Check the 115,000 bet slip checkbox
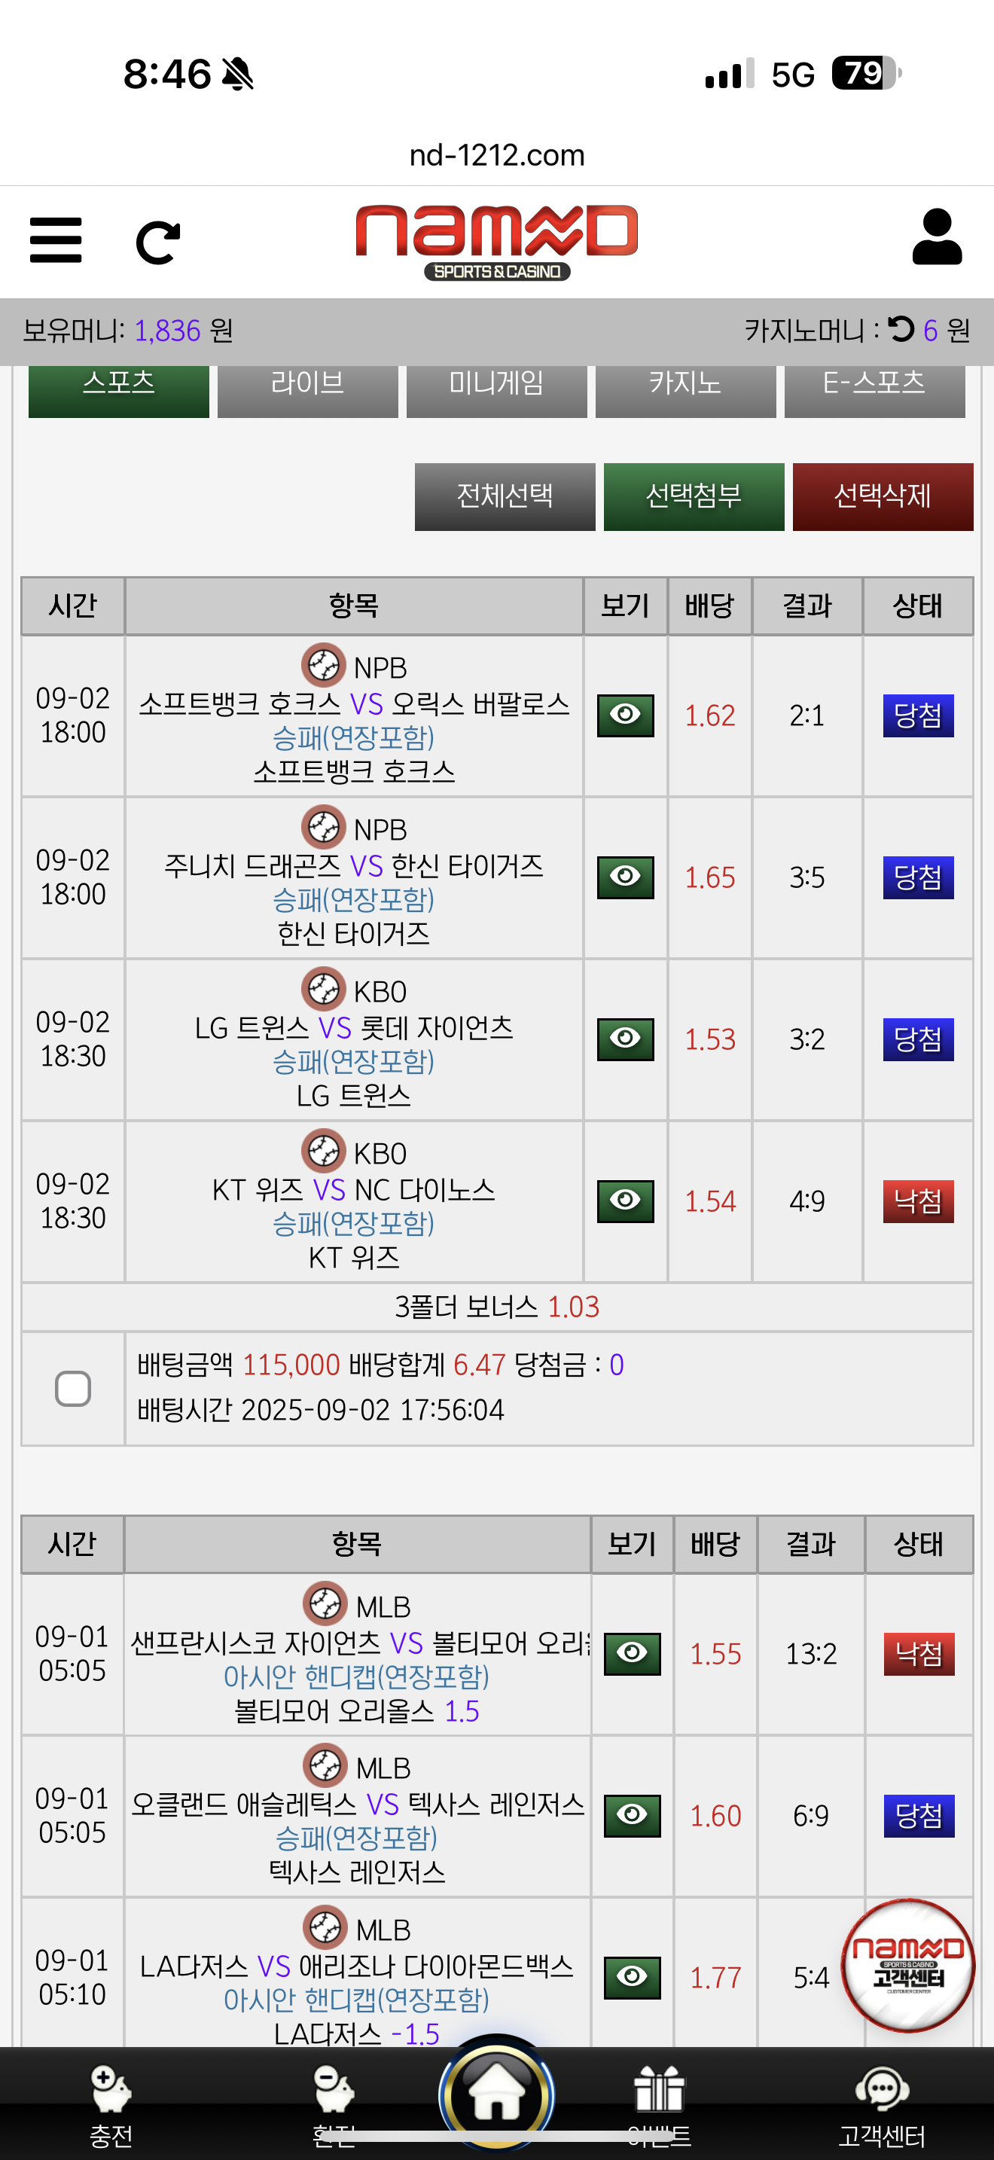The width and height of the screenshot is (994, 2160). [x=73, y=1389]
